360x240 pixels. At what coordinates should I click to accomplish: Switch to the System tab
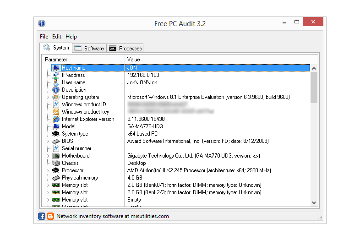[x=56, y=48]
